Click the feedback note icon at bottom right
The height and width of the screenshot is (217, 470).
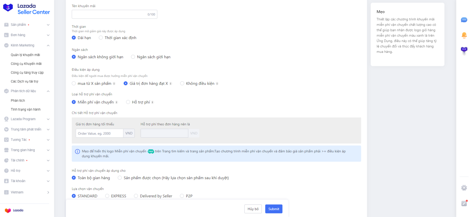(464, 203)
